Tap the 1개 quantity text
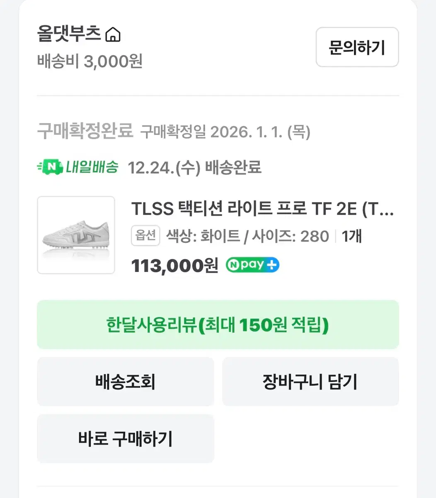 [x=352, y=236]
